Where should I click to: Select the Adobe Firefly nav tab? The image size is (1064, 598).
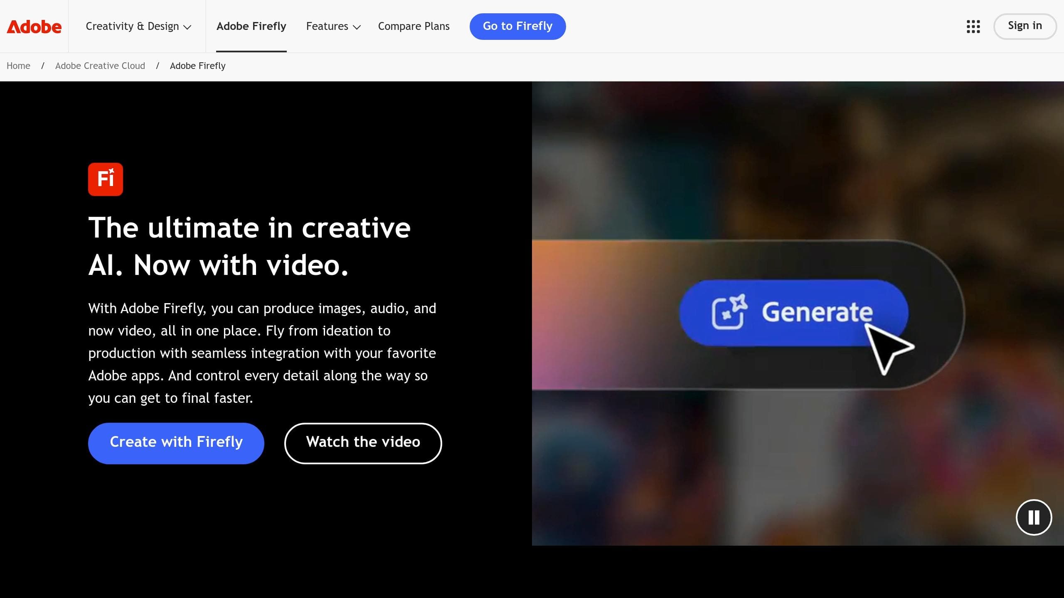point(251,26)
